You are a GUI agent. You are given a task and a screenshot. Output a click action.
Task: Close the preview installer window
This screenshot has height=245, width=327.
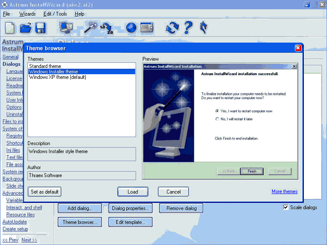click(x=294, y=66)
